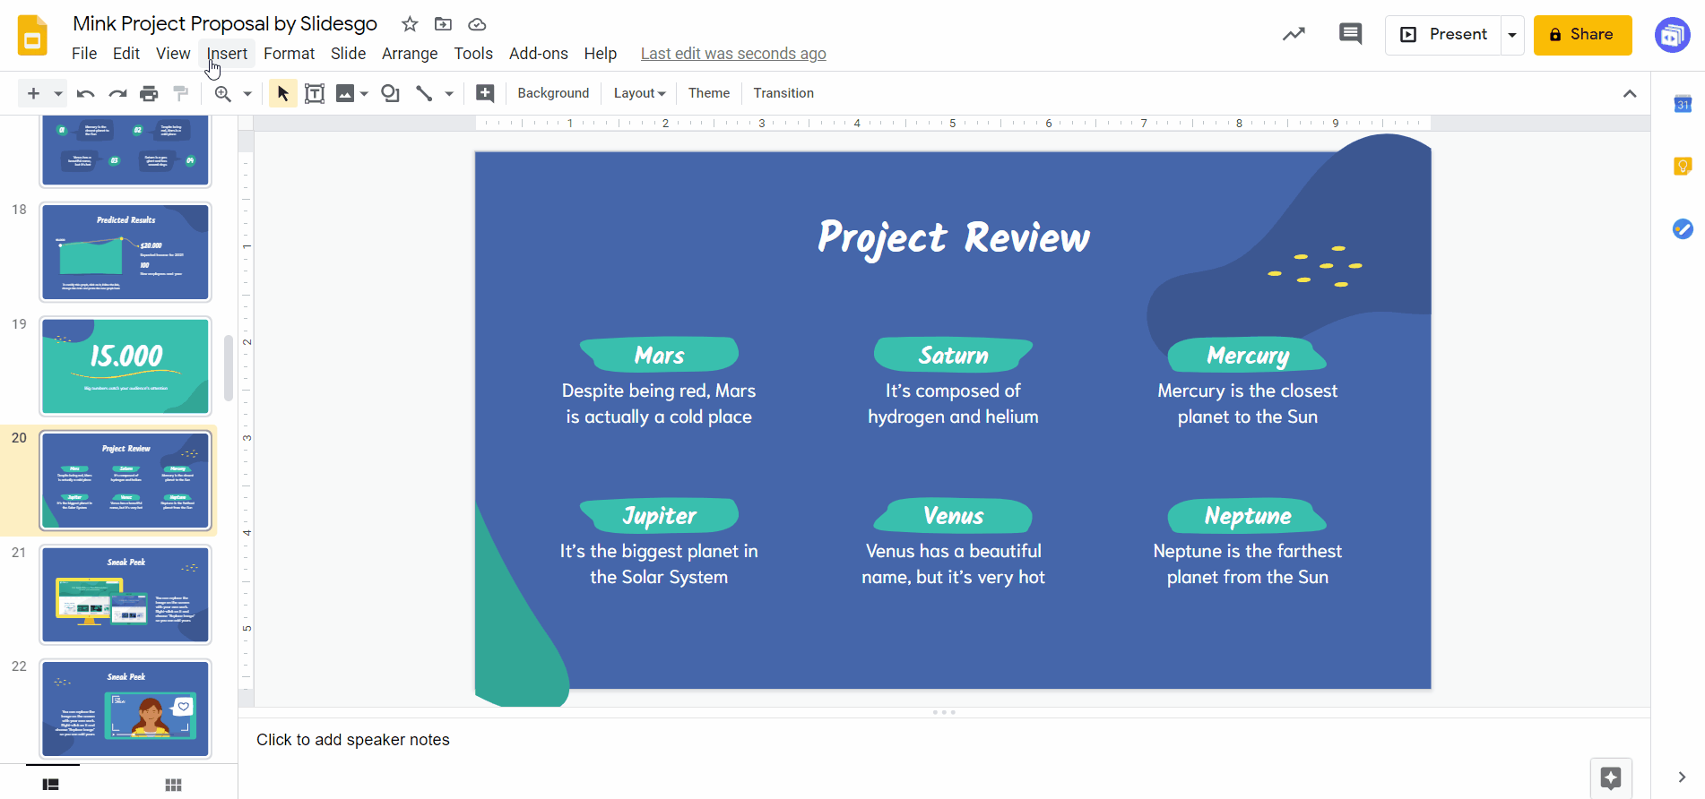Expand new slide layout options arrow
The height and width of the screenshot is (799, 1705).
[x=58, y=93]
